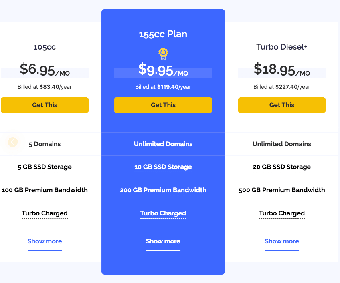Screen dimensions: 340x283
Task: Click strikethrough Turbo Charged in 155cc column
Action: pyautogui.click(x=163, y=213)
